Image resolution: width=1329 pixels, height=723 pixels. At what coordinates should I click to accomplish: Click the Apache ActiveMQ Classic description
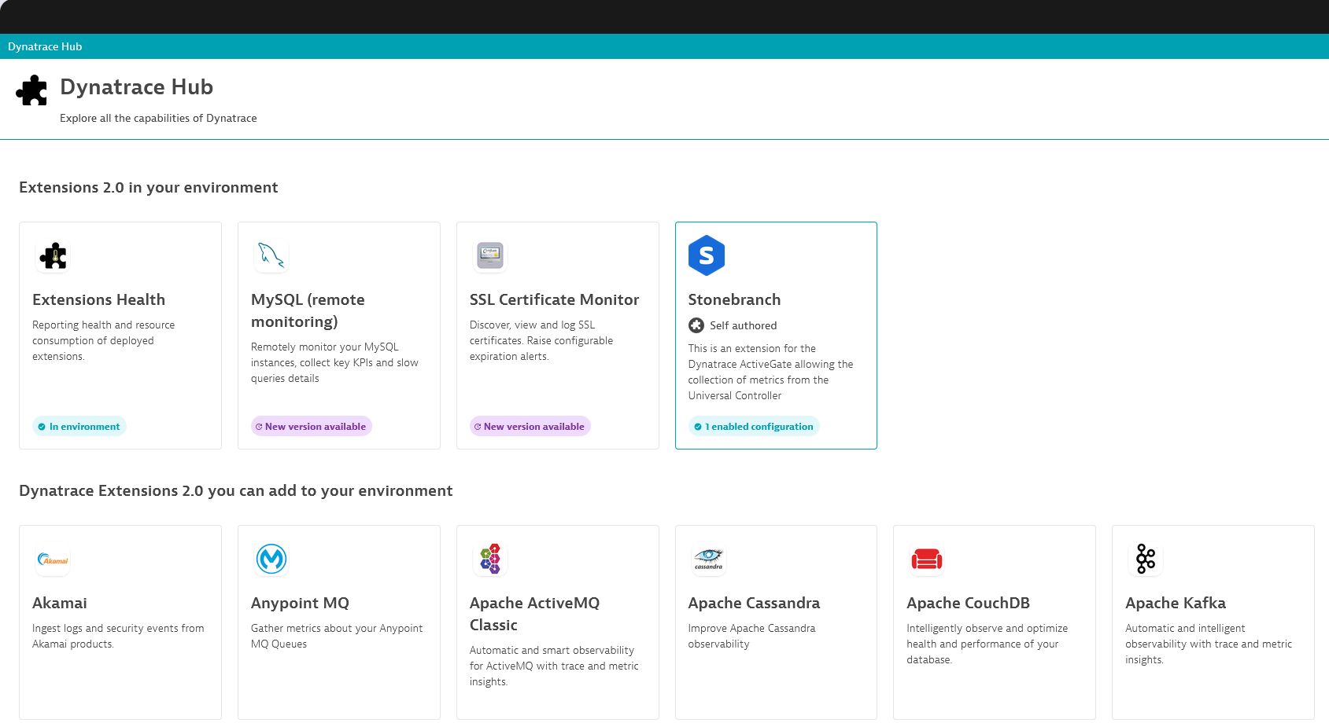click(x=554, y=666)
